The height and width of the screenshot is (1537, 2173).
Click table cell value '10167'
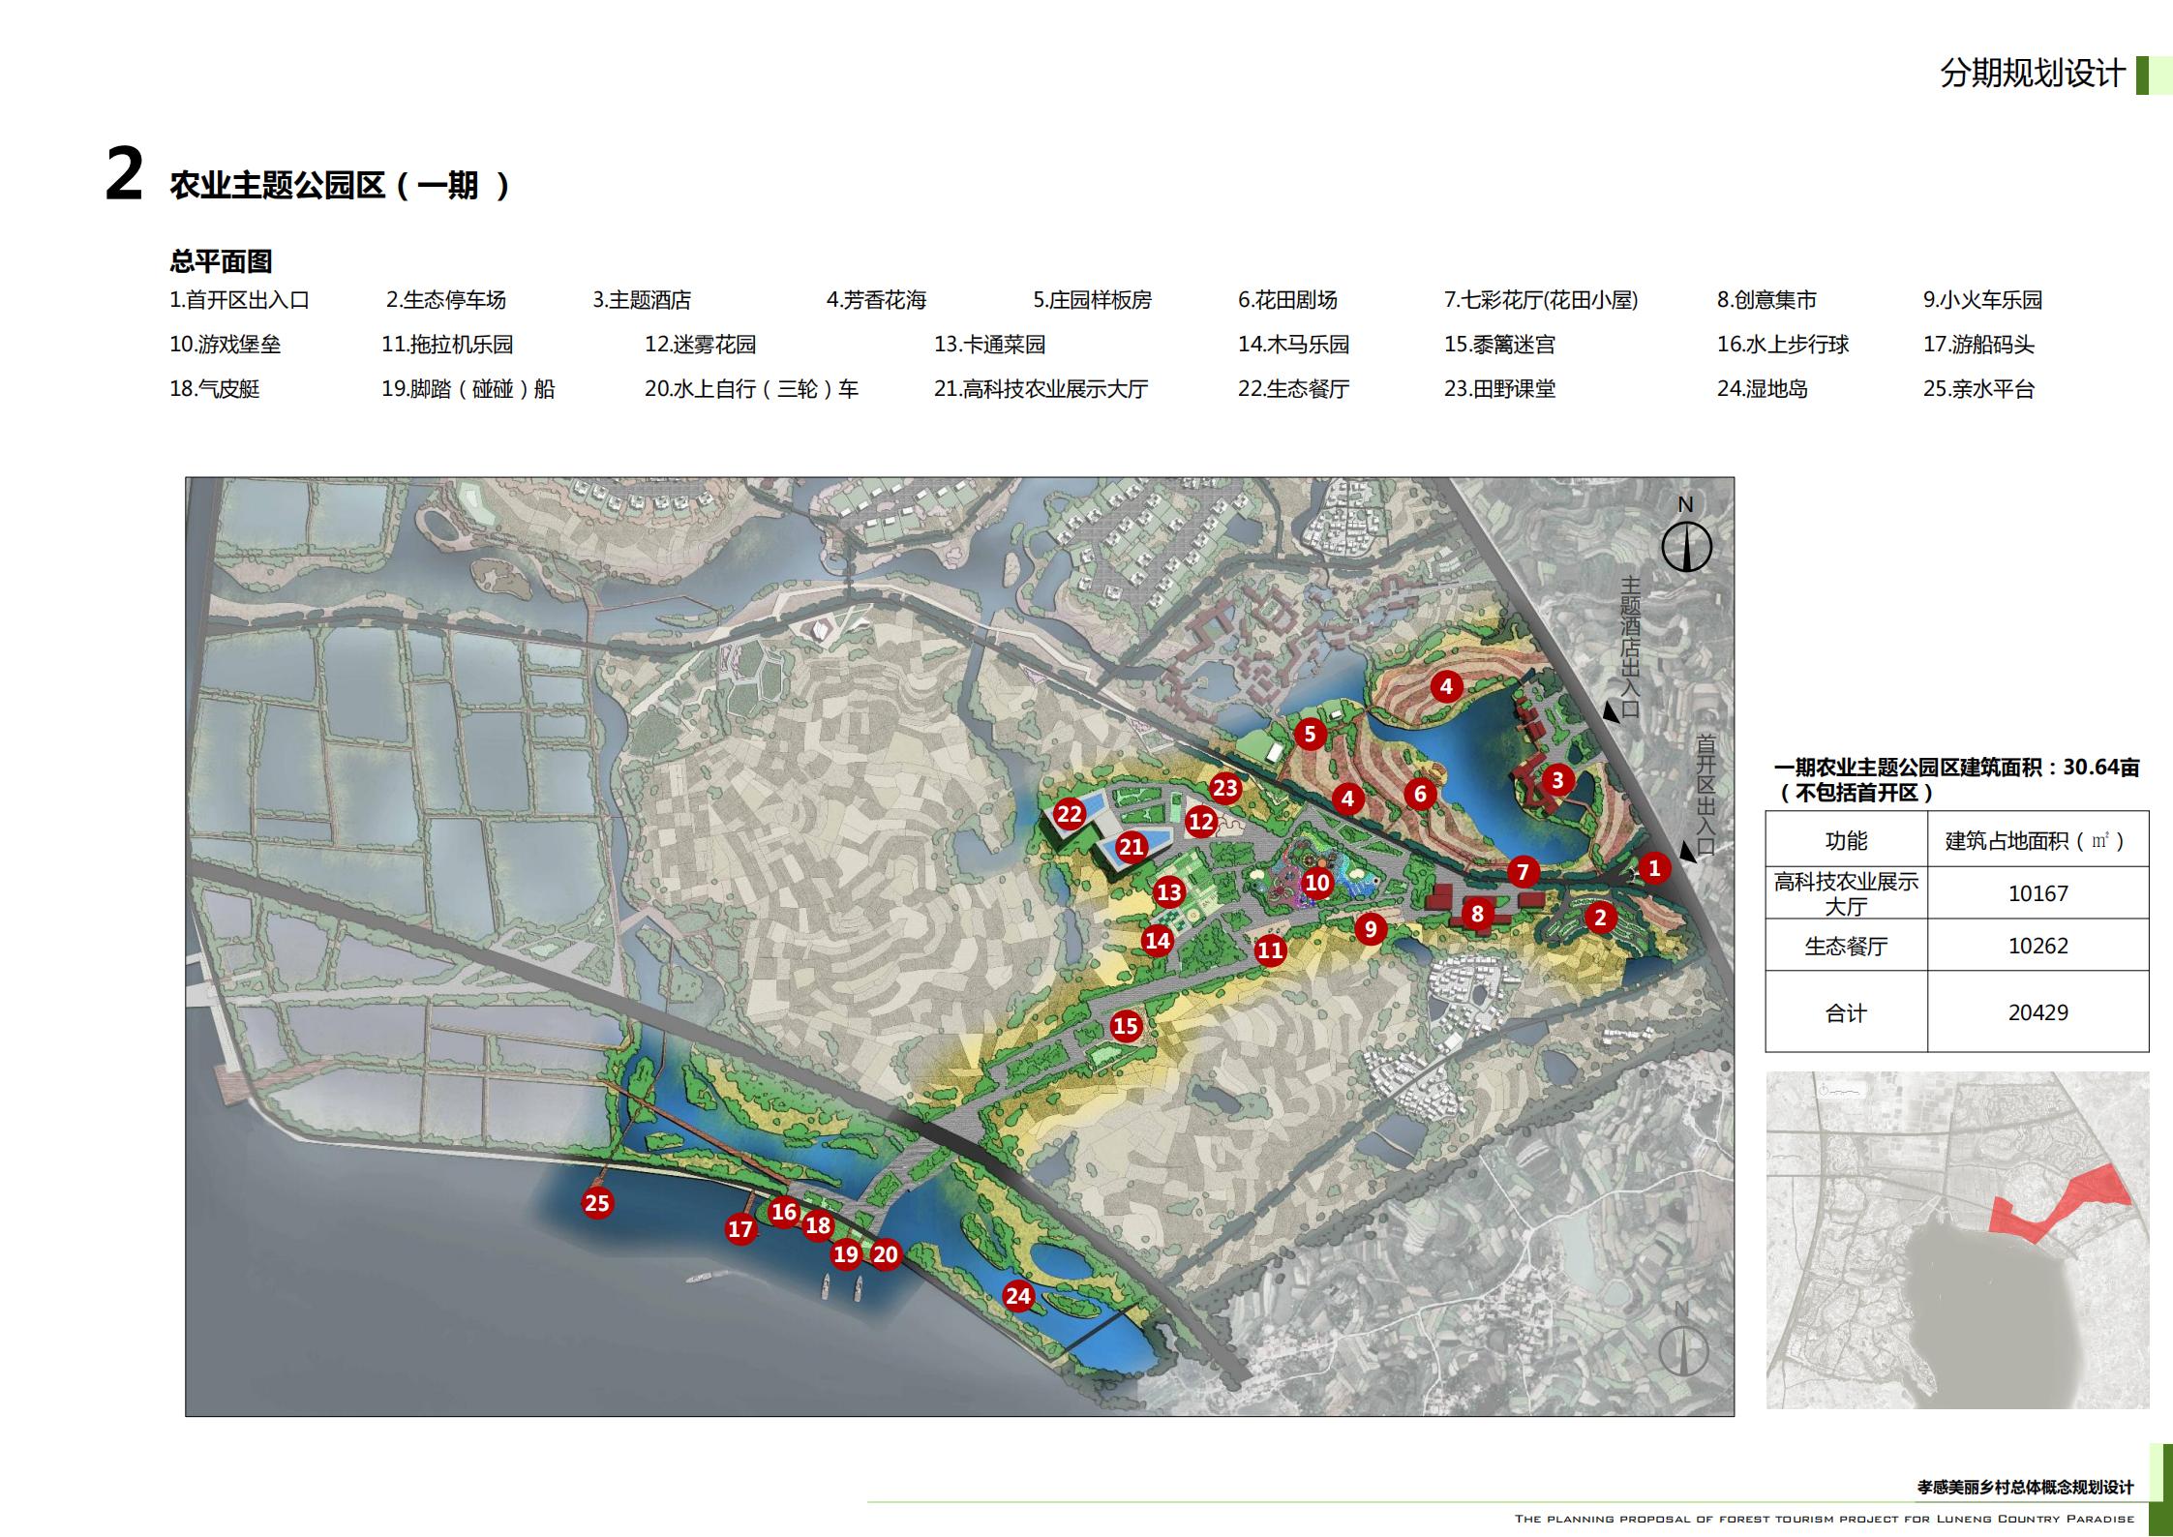[2038, 893]
